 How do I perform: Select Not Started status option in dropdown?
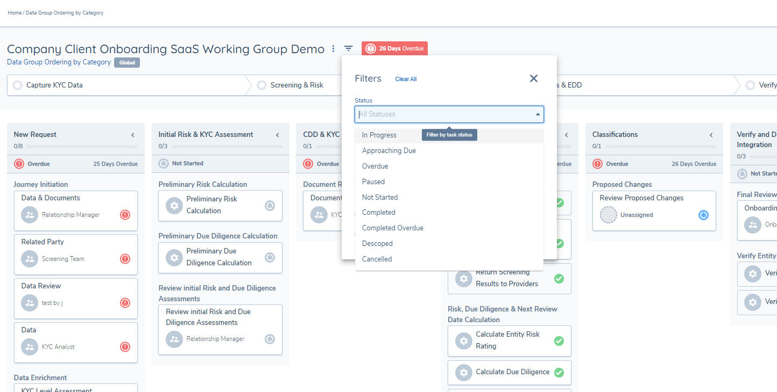449,197
